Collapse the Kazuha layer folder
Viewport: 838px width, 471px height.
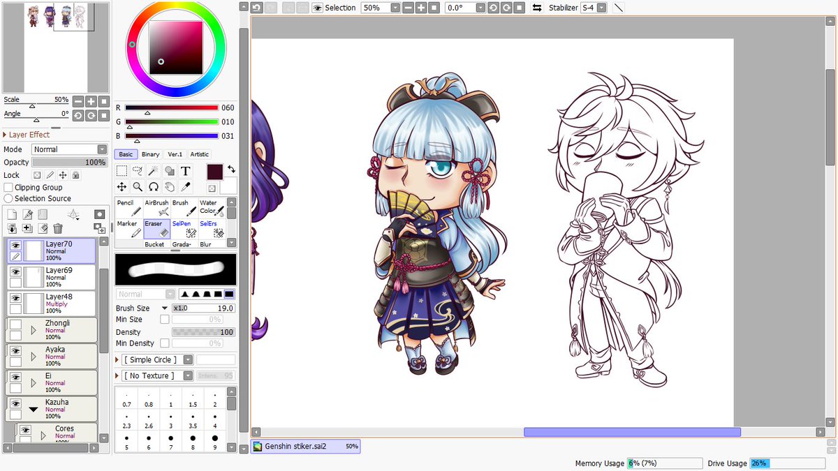[33, 409]
